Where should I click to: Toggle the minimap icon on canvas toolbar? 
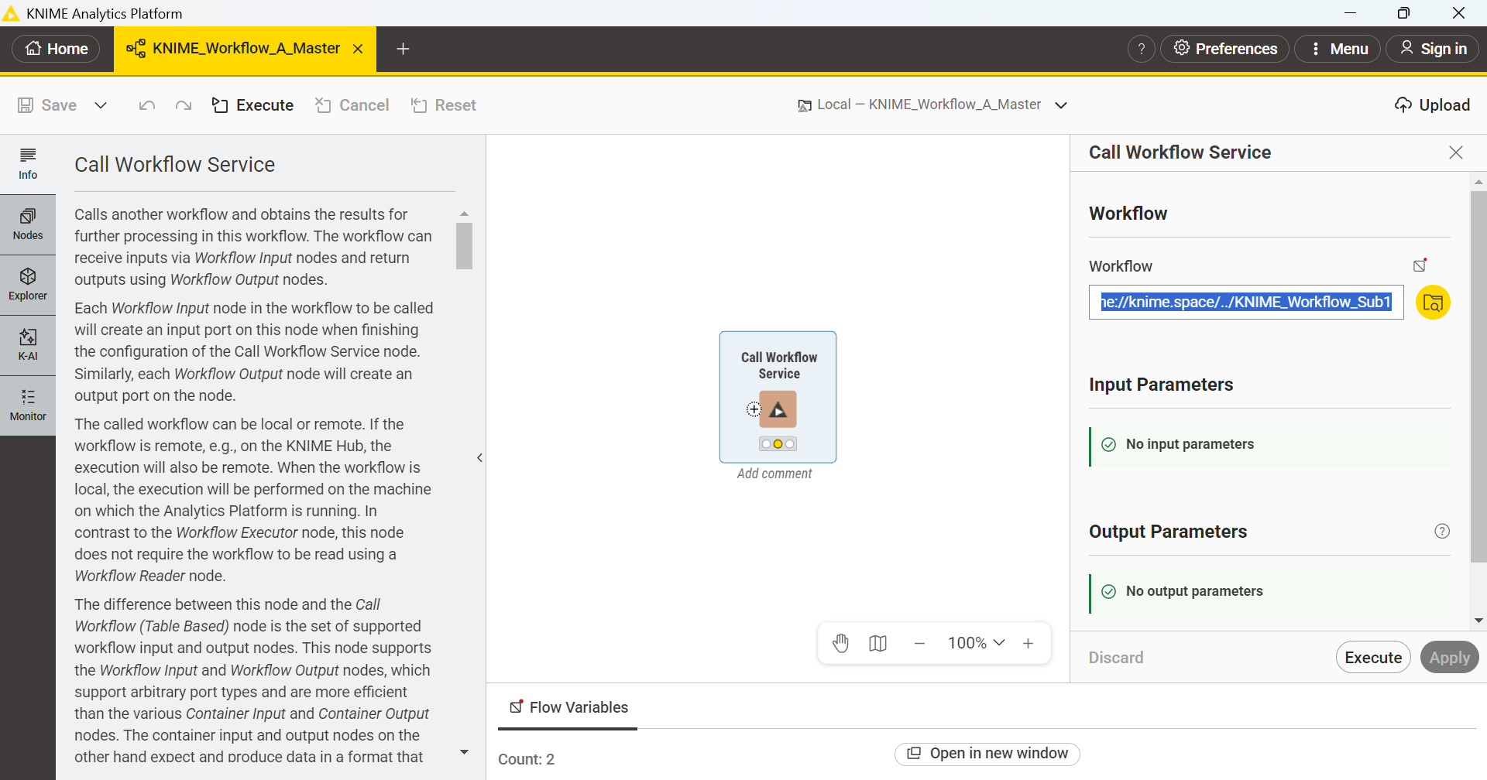(x=877, y=643)
